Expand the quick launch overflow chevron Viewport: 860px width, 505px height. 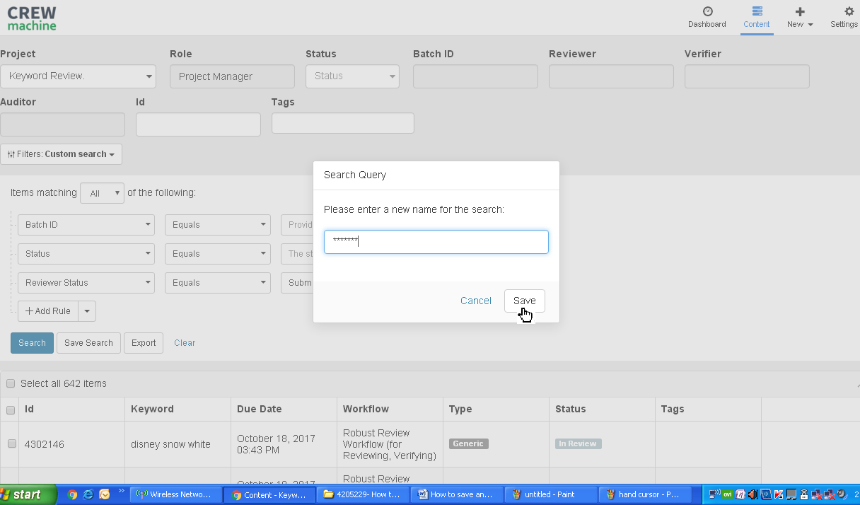[x=121, y=490]
